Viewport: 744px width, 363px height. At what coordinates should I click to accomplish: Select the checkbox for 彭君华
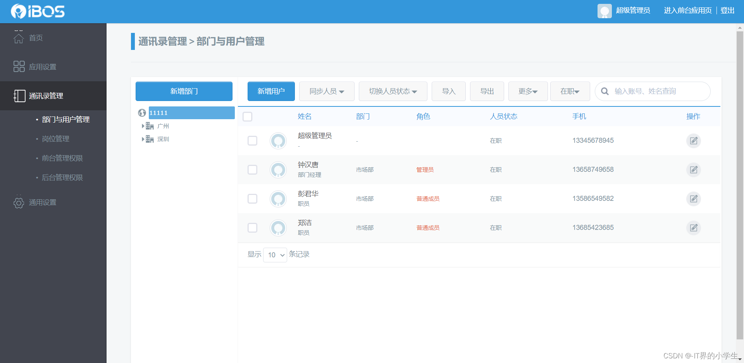[x=252, y=199]
